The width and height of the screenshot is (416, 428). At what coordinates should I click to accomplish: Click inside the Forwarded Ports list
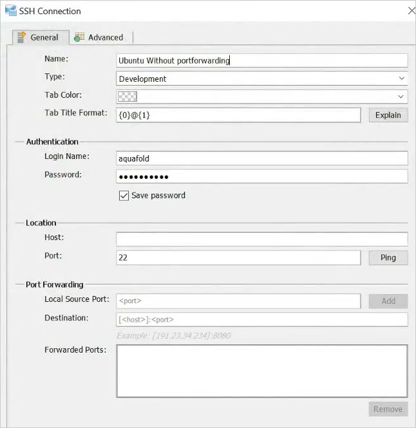coord(261,371)
